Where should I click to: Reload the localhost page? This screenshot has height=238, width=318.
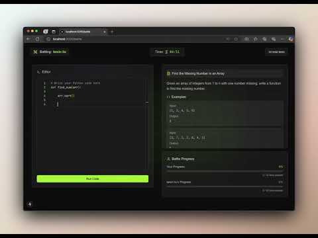pos(37,39)
